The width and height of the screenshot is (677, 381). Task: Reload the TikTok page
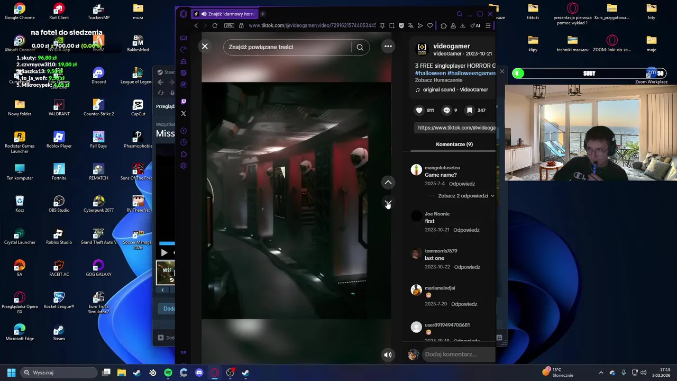tap(215, 25)
